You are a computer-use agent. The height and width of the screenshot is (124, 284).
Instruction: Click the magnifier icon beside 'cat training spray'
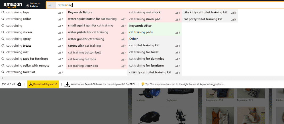click(3, 39)
